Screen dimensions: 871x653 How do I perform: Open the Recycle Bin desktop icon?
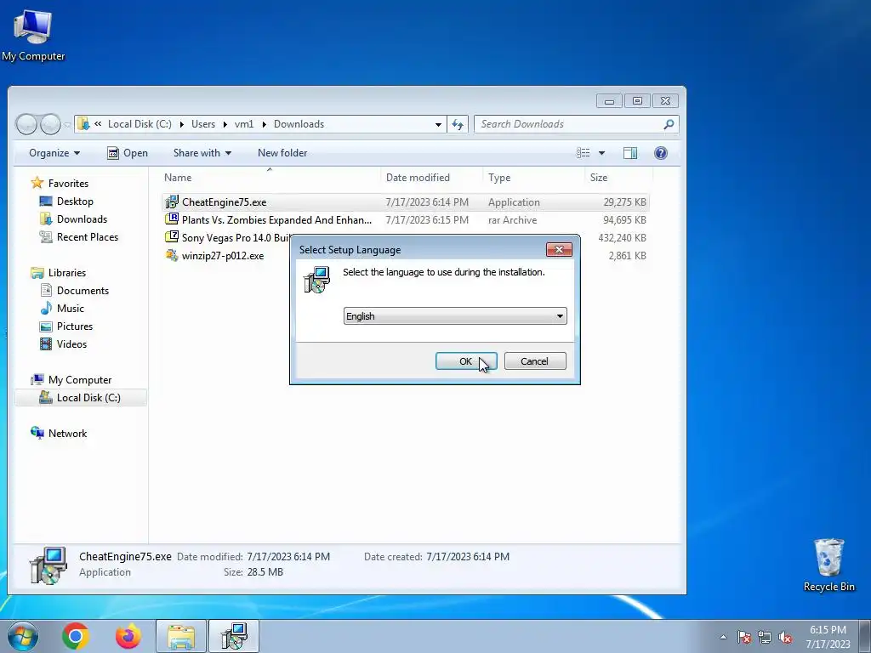point(828,565)
